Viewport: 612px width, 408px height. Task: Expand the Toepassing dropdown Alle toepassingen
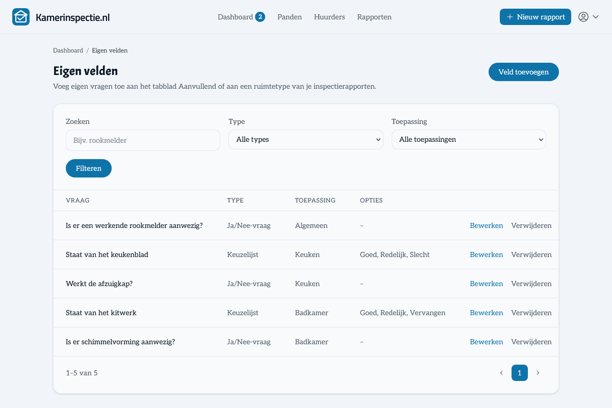coord(469,139)
